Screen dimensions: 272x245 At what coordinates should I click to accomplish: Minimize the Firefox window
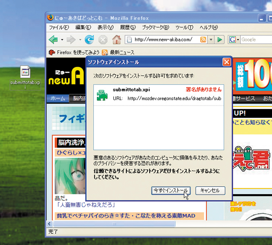point(261,18)
